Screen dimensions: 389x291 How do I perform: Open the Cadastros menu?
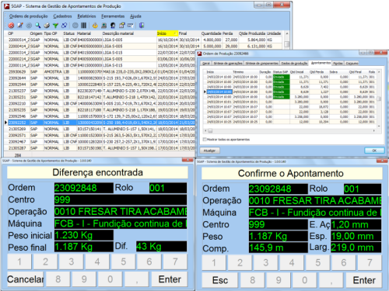pos(62,16)
